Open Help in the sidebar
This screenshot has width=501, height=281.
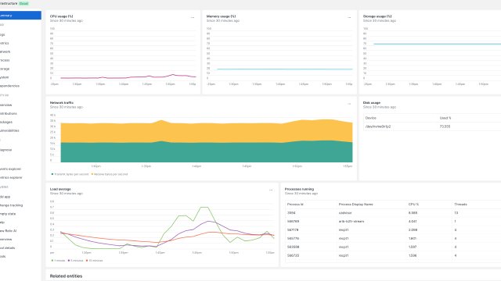pos(2,222)
